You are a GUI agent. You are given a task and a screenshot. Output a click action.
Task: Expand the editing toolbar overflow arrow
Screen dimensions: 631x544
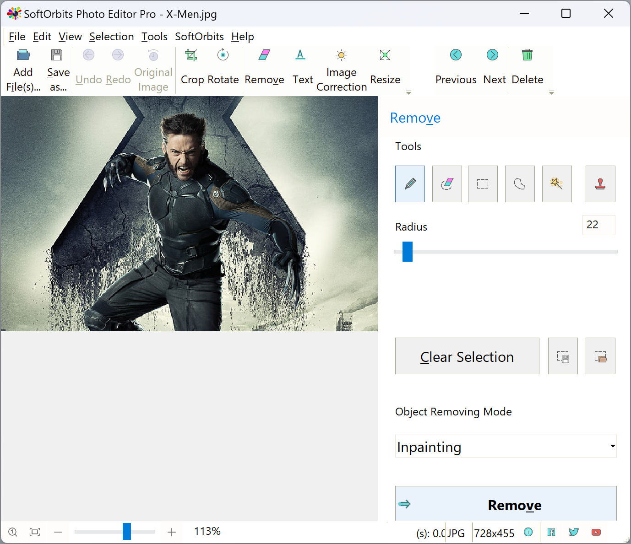click(408, 93)
